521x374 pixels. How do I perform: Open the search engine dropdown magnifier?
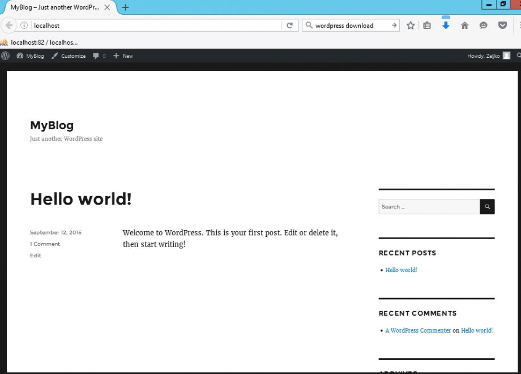click(309, 25)
